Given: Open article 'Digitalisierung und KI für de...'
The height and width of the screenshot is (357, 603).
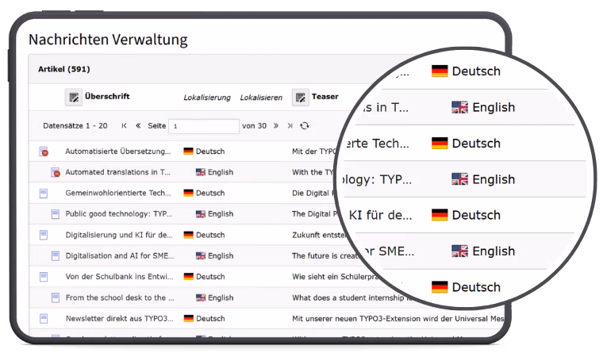Looking at the screenshot, I should [x=119, y=235].
